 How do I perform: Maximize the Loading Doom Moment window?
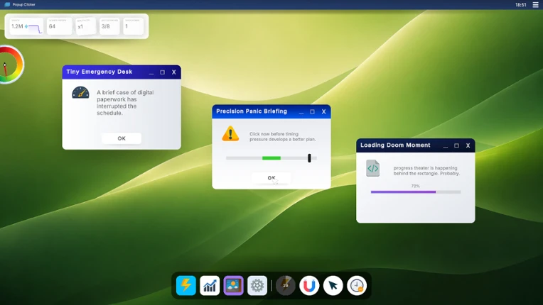point(456,145)
